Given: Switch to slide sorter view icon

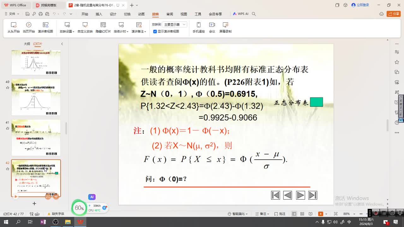Looking at the screenshot, I should tap(302, 214).
